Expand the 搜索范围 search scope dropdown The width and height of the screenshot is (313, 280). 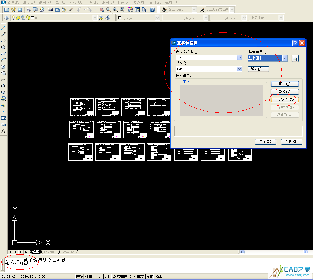285,58
